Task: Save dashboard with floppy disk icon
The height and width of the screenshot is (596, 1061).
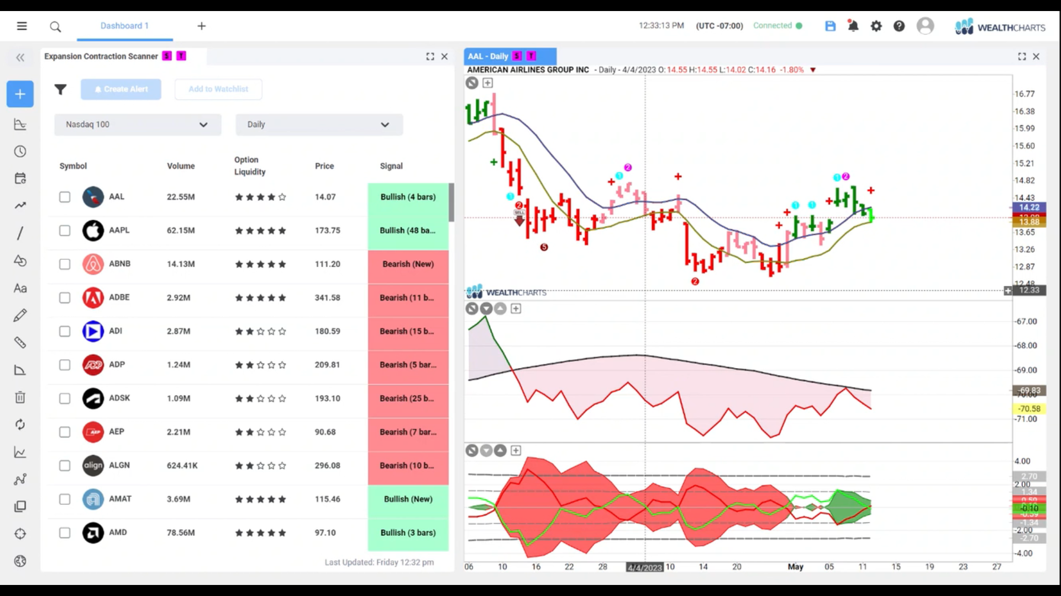Action: click(830, 26)
